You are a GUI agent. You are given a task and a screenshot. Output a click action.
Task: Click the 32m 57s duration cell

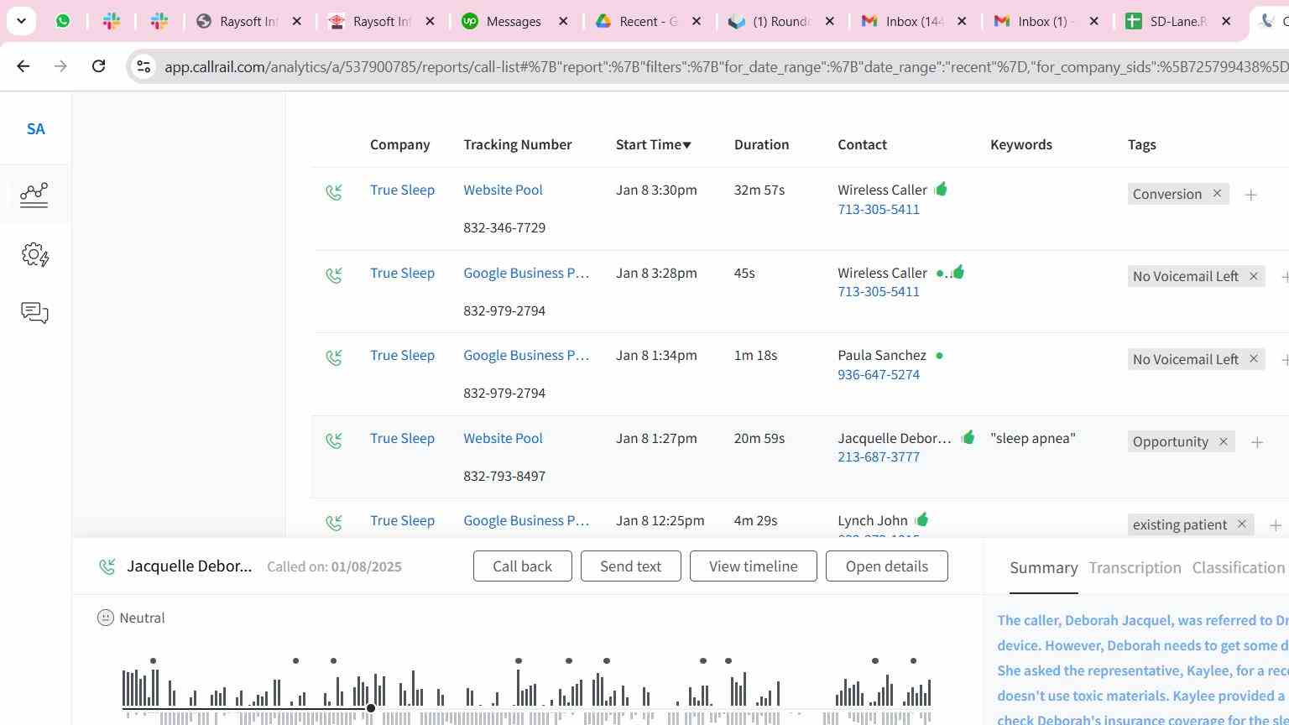(759, 190)
